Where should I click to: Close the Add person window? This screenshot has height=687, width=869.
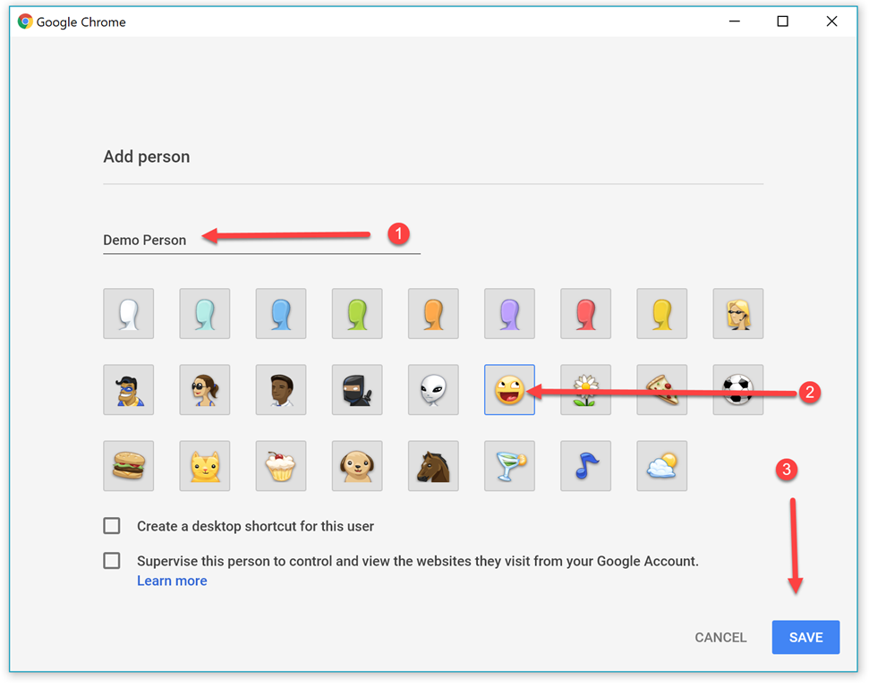(x=831, y=21)
